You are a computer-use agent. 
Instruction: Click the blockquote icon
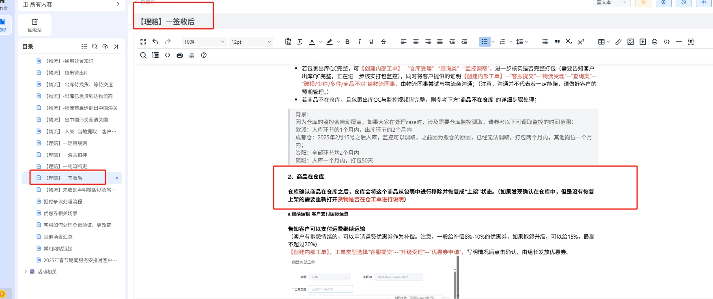(557, 42)
